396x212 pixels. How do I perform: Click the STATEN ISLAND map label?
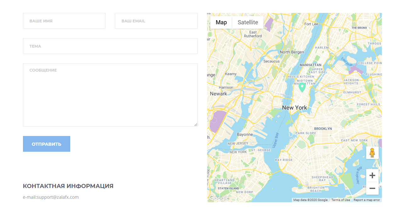[228, 188]
